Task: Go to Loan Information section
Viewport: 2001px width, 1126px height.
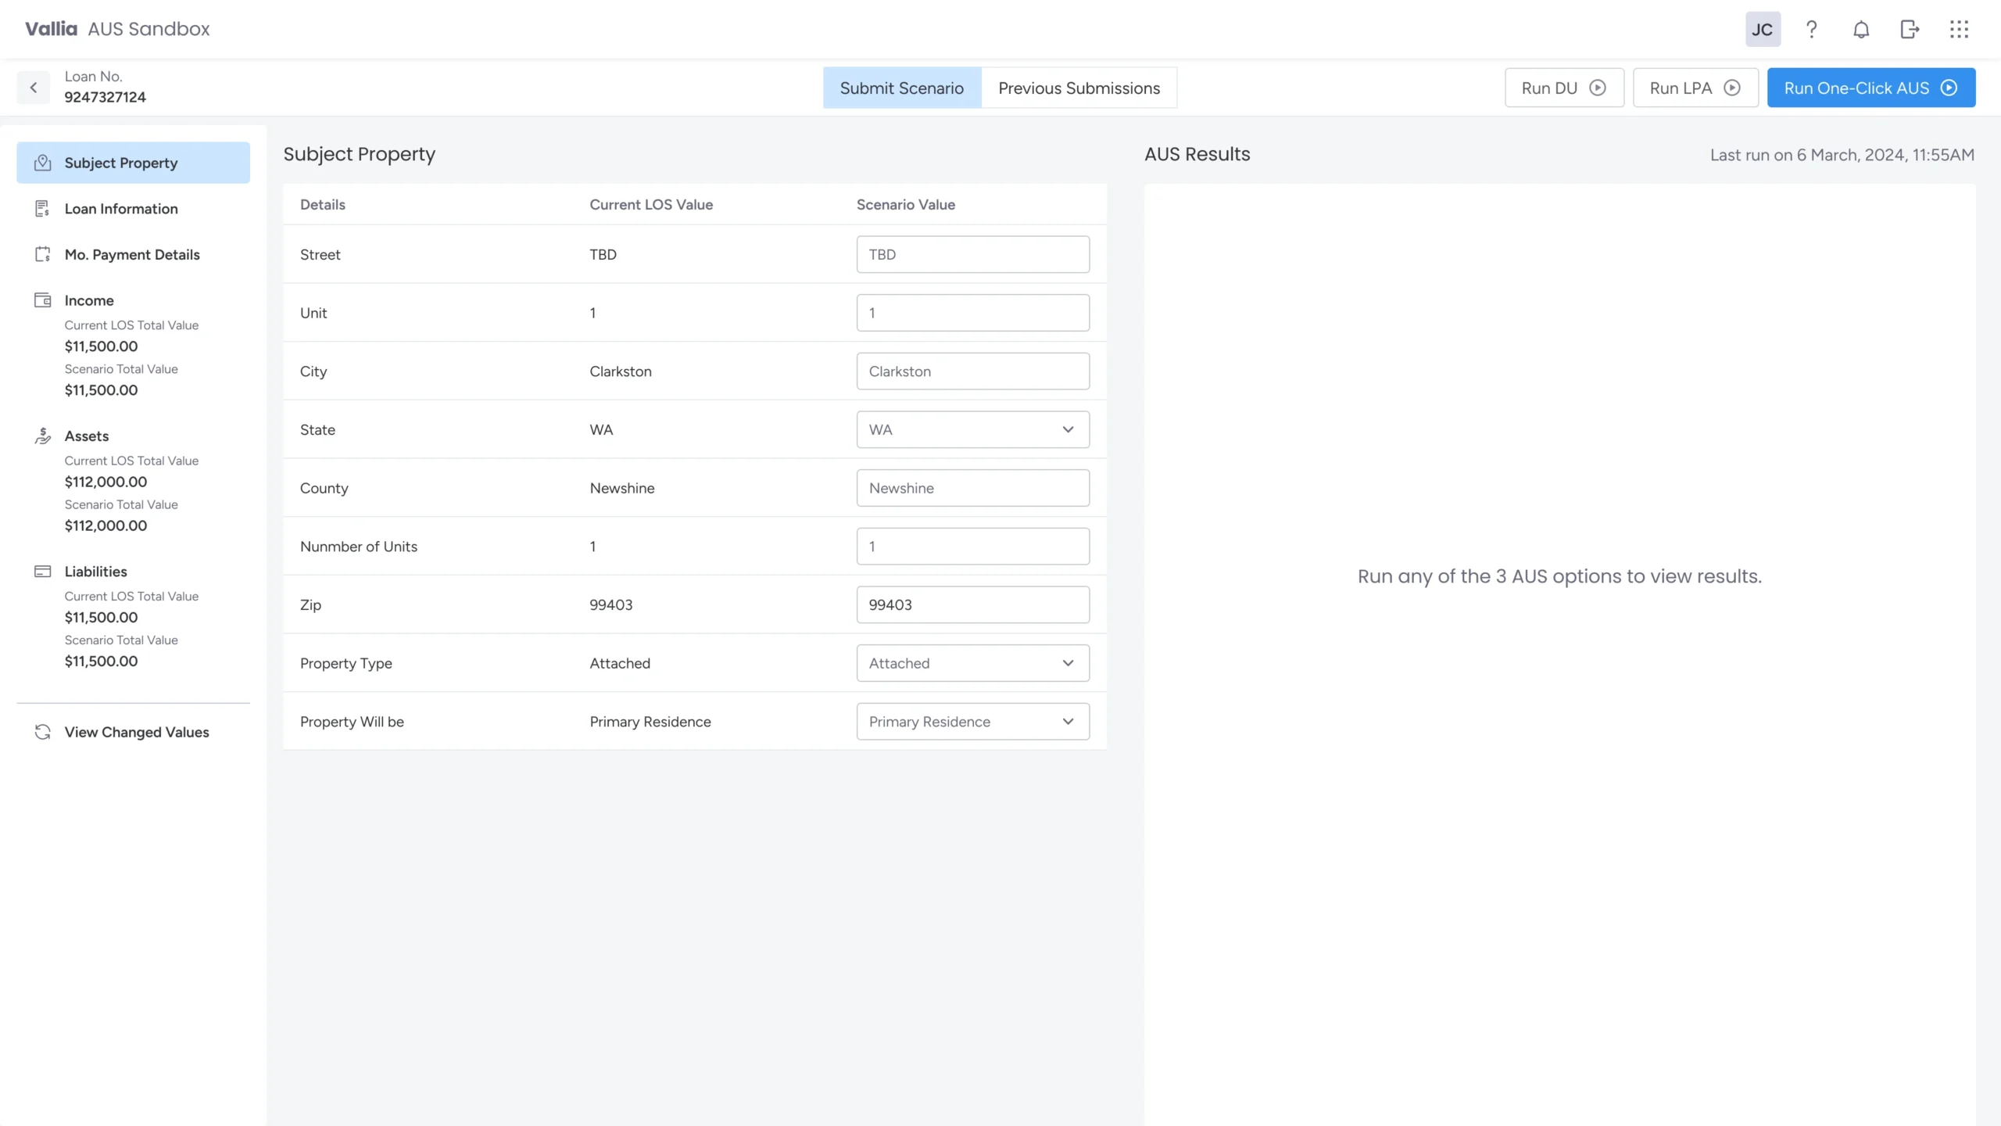Action: [121, 209]
